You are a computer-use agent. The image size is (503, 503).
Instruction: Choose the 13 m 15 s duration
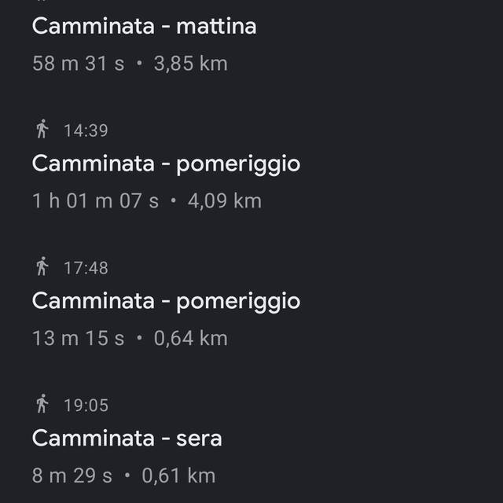pos(78,339)
